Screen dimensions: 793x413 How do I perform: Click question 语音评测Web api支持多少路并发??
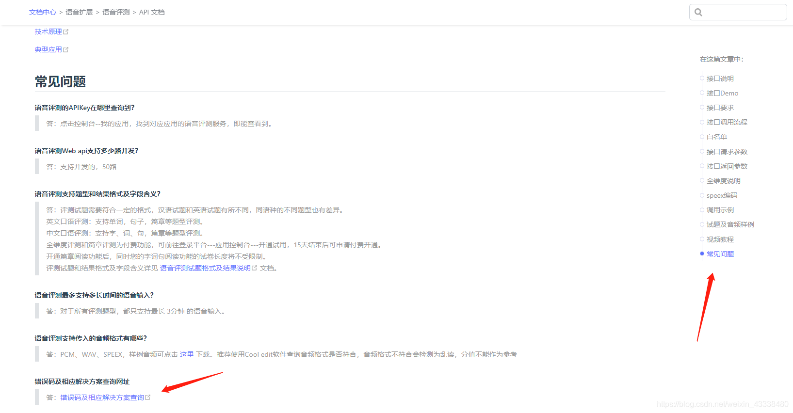[x=87, y=151]
